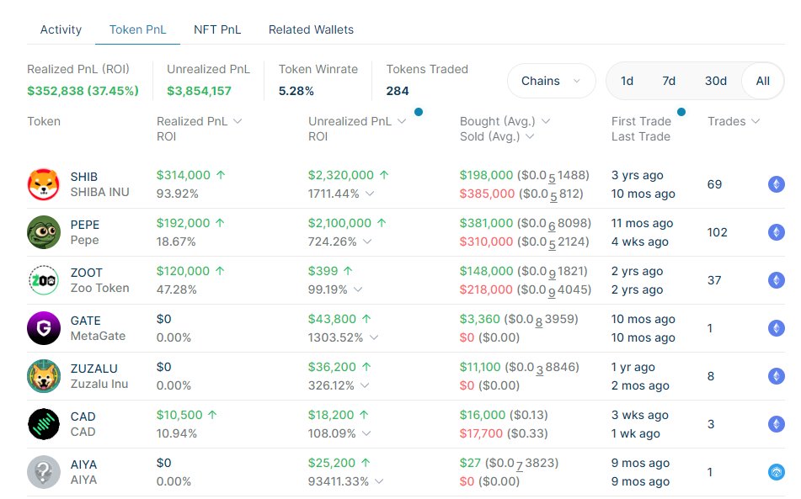801x499 pixels.
Task: Click the Ethereum chain icon in SHIB row
Action: (x=777, y=184)
